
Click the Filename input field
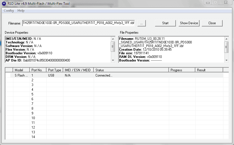click(78, 23)
